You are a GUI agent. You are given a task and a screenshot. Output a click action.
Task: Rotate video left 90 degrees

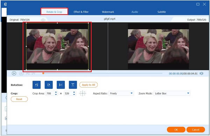[x=36, y=85]
